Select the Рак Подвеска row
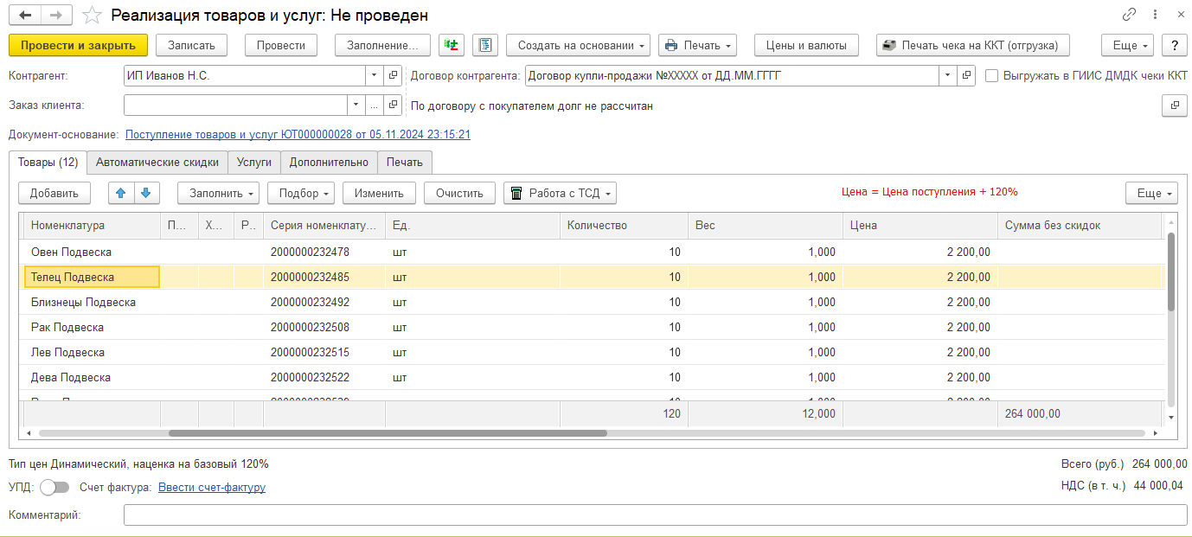Screen dimensions: 1192x537 [593, 327]
